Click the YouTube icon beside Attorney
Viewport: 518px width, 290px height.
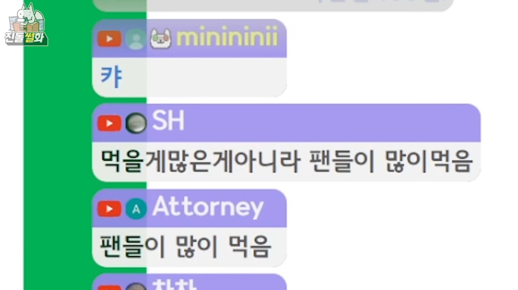click(109, 209)
